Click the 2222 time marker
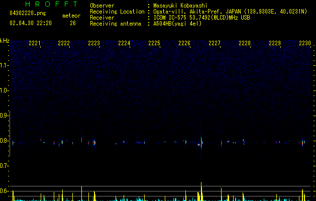The height and width of the screenshot is (201, 316). [x=64, y=43]
